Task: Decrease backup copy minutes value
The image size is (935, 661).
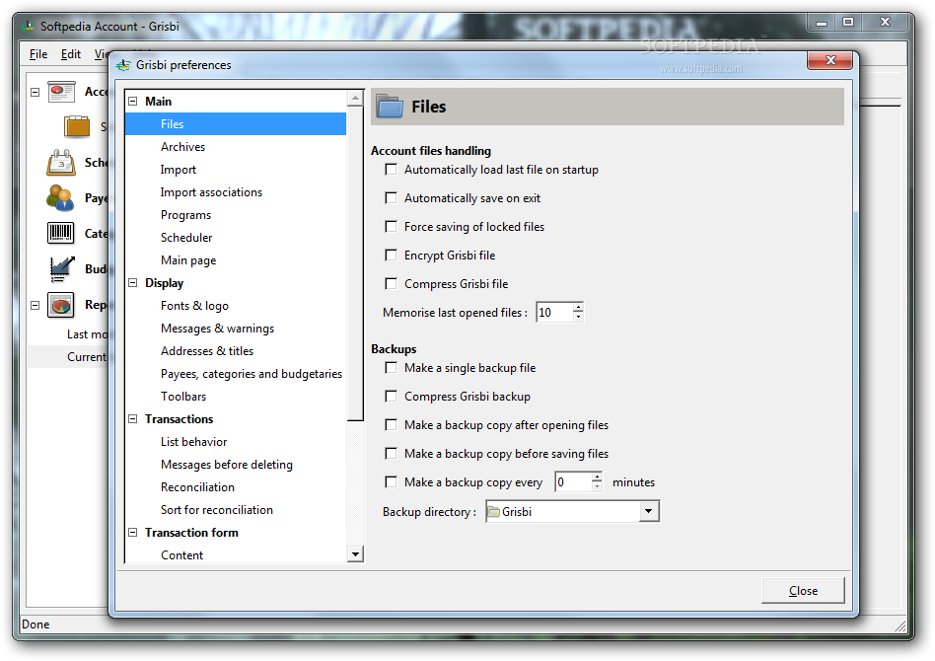Action: click(597, 486)
